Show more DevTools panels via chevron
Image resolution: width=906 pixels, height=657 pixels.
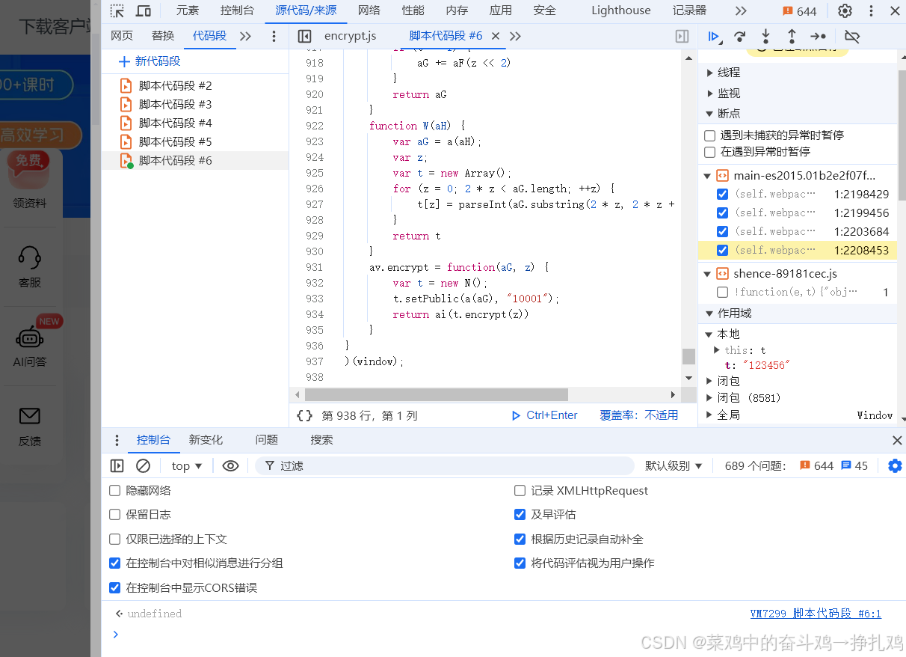[x=740, y=10]
